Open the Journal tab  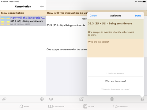pyautogui.click(x=89, y=106)
